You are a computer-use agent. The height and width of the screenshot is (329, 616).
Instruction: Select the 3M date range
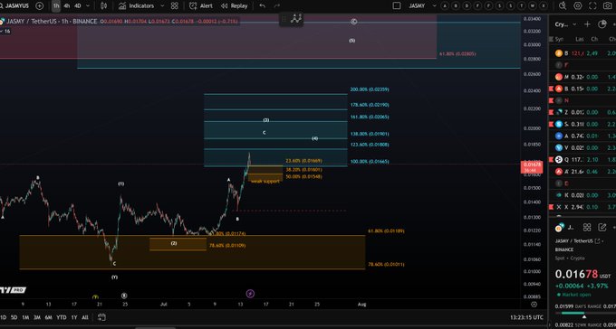[x=37, y=317]
